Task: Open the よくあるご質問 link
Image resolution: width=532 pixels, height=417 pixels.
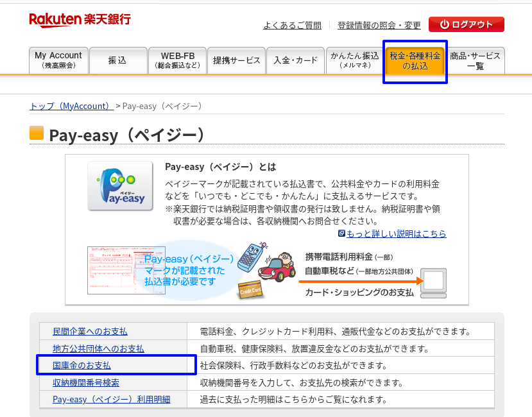Action: [x=292, y=25]
